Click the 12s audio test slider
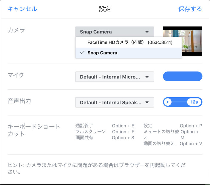 click(183, 102)
